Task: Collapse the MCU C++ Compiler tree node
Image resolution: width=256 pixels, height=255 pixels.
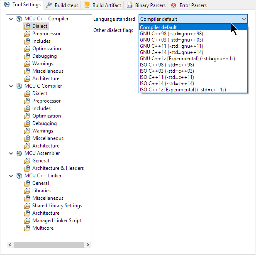Action: 11,19
